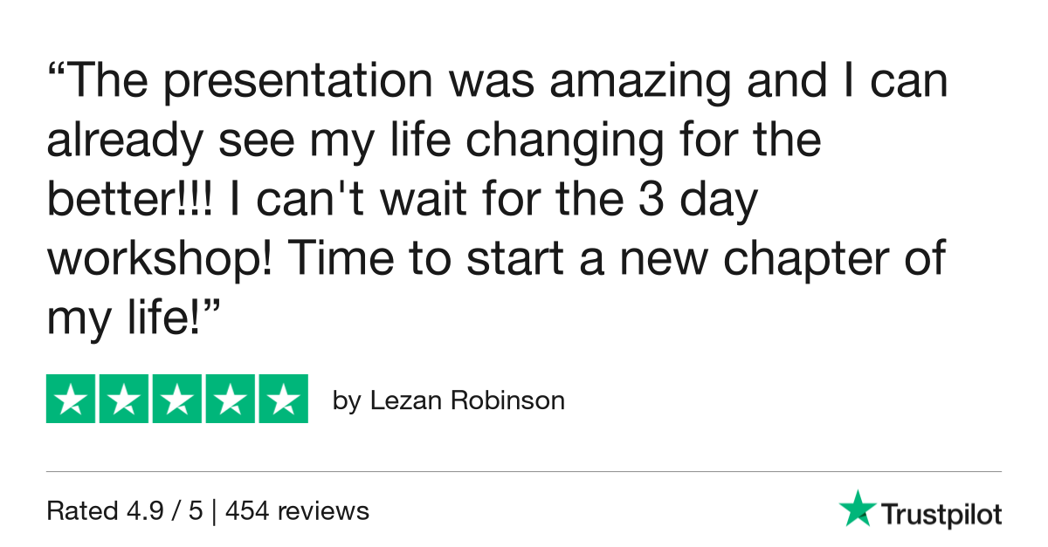Image resolution: width=1048 pixels, height=547 pixels.
Task: Click reviewer name Lezan Robinson
Action: [x=467, y=400]
